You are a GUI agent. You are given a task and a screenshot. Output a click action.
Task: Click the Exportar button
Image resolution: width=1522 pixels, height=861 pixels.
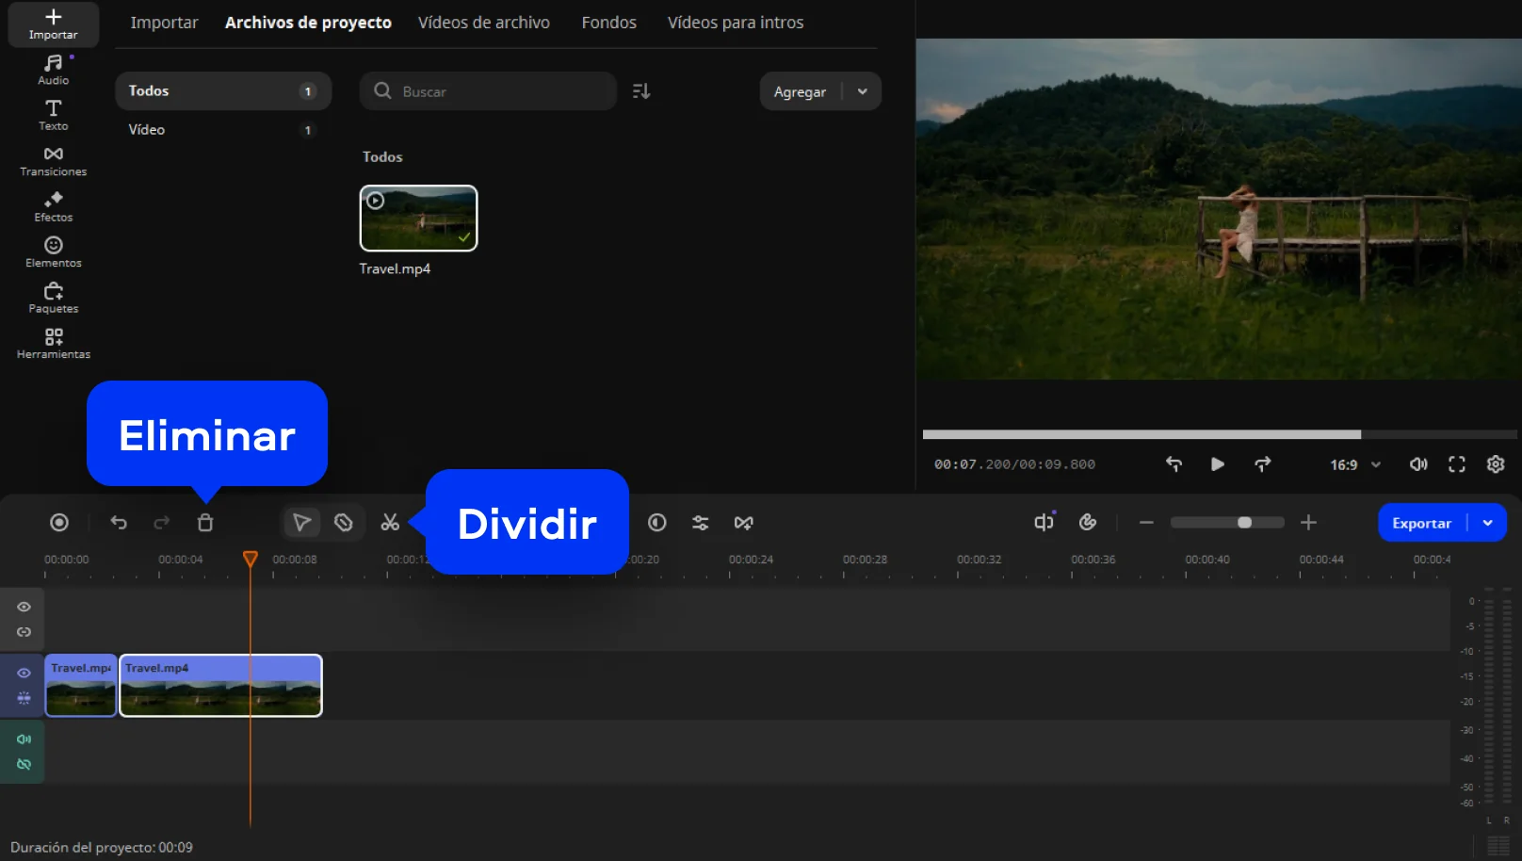pyautogui.click(x=1421, y=523)
